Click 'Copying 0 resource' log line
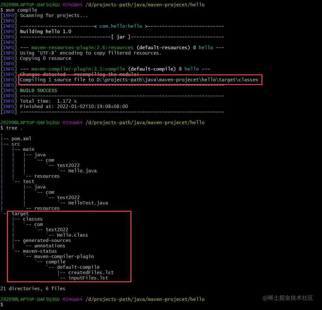The image size is (322, 310). [x=45, y=58]
